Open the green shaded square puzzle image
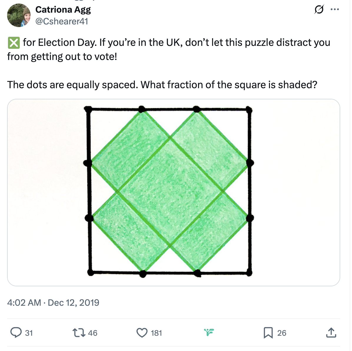The height and width of the screenshot is (351, 352). [174, 193]
